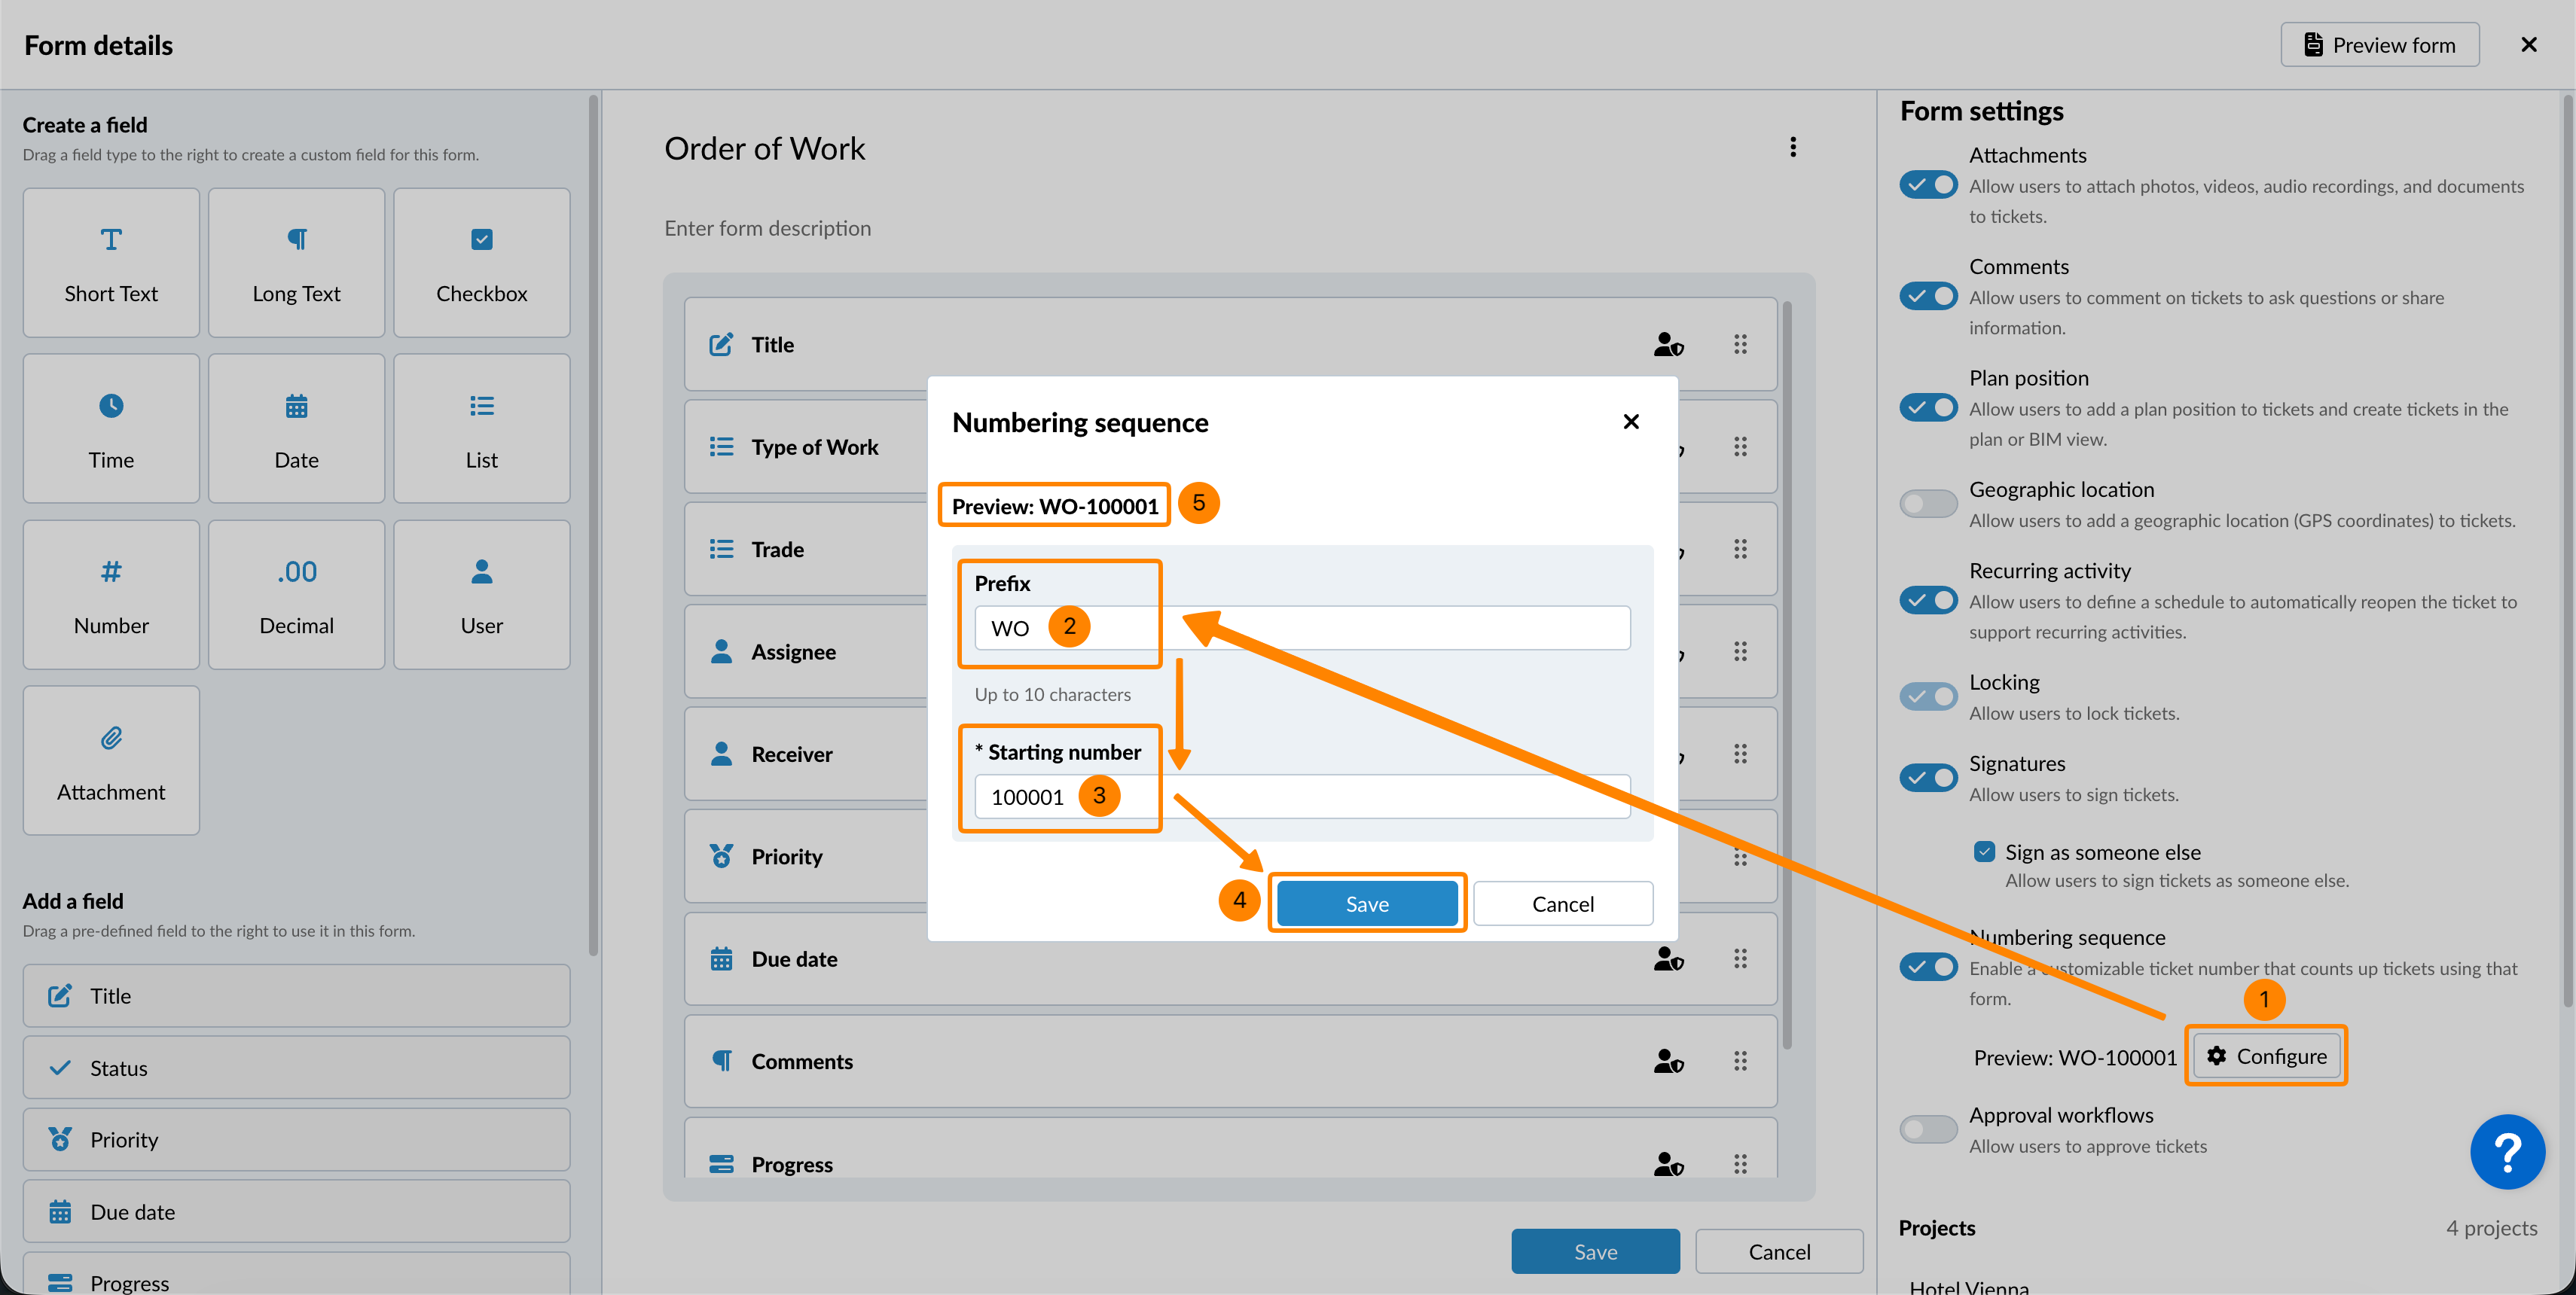This screenshot has width=2576, height=1295.
Task: Click the Configure button with gear
Action: click(x=2266, y=1056)
